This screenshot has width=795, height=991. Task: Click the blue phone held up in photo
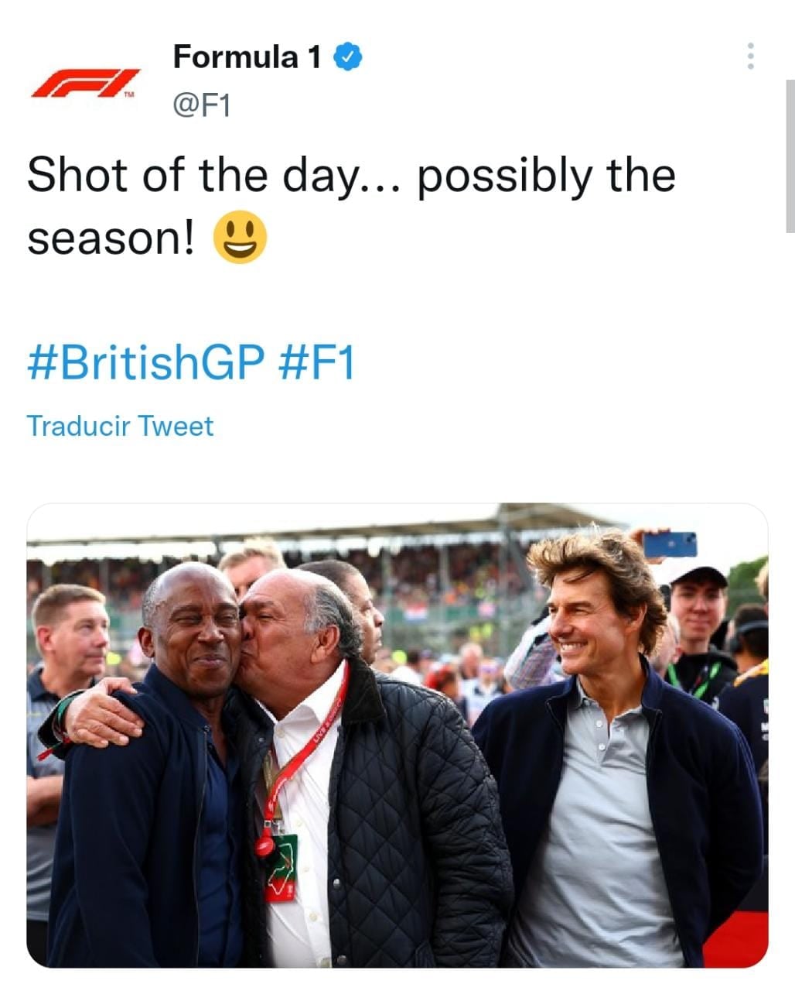click(670, 544)
